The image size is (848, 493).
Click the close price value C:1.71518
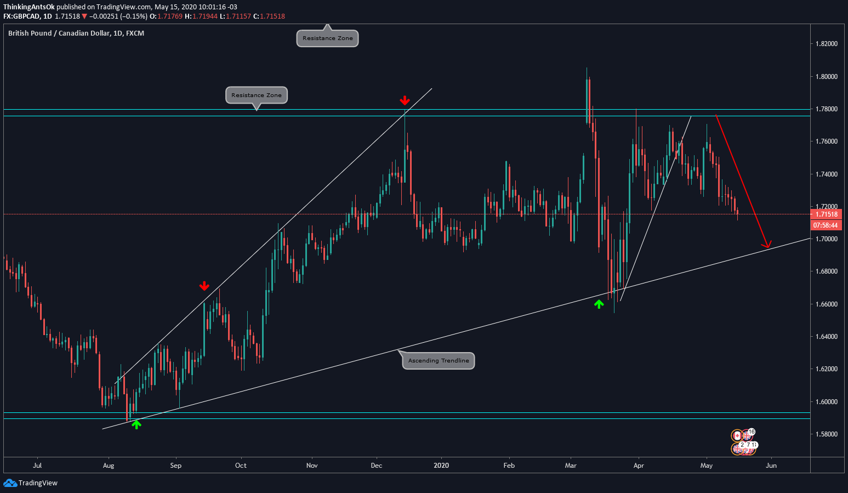(269, 16)
